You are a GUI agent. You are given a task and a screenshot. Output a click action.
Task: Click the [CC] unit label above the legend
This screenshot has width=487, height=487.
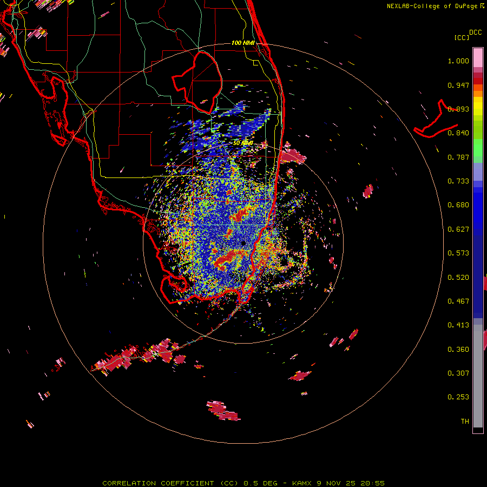[x=462, y=37]
